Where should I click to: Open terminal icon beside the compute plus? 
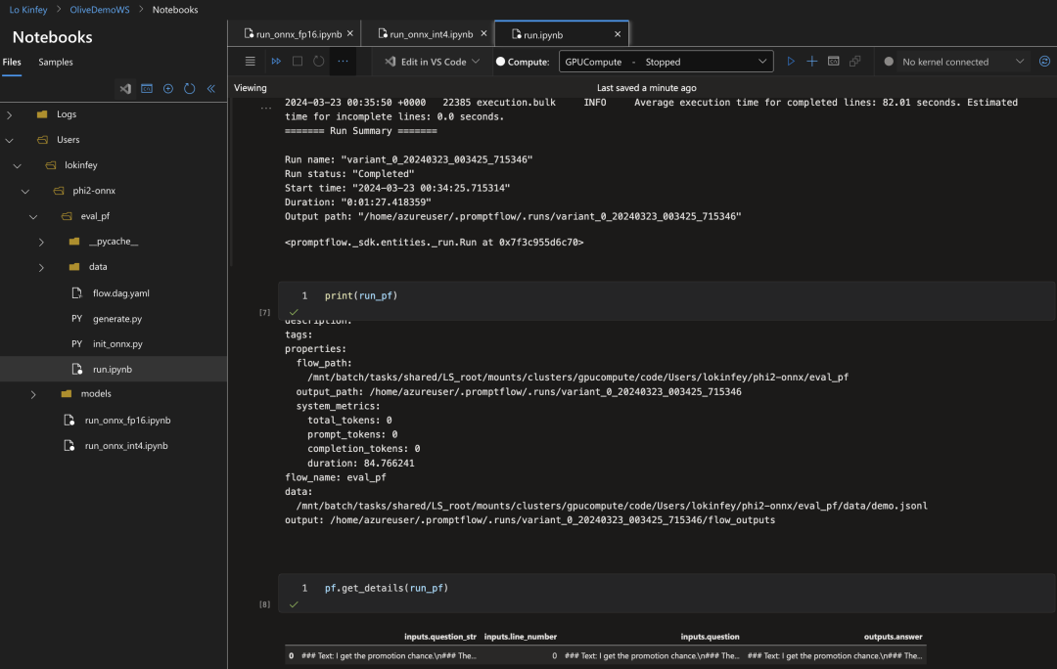(834, 62)
